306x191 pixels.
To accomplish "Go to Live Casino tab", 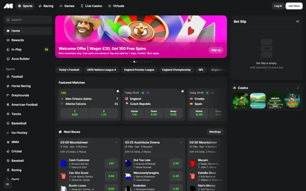I will 91,6.
